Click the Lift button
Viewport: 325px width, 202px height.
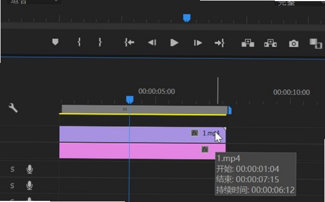248,43
